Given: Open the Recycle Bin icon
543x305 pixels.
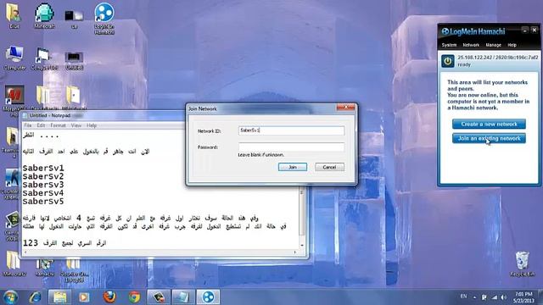Looking at the screenshot, I should point(523,263).
